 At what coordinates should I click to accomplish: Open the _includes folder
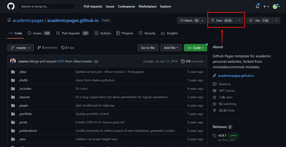(25, 89)
